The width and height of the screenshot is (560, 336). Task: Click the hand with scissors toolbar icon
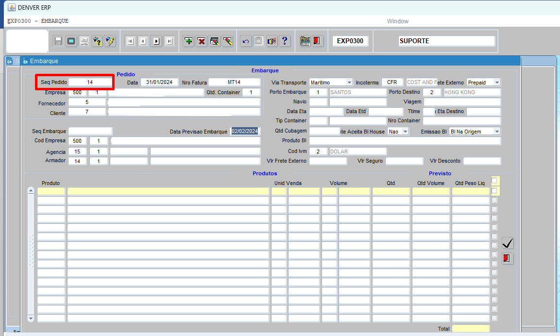click(272, 41)
